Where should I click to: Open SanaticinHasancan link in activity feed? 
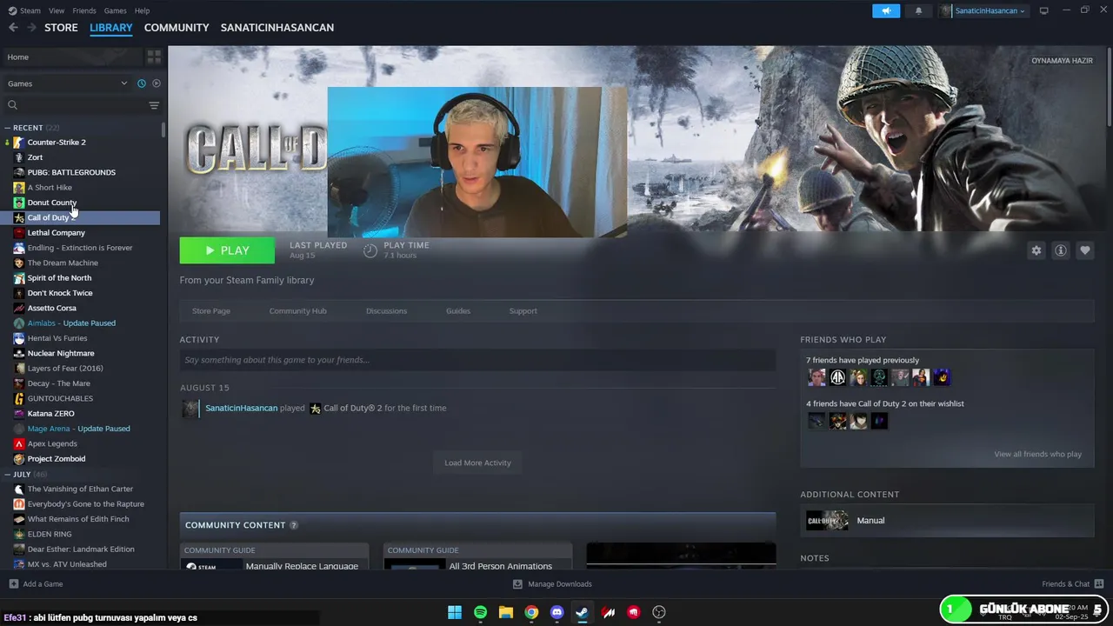pyautogui.click(x=242, y=409)
